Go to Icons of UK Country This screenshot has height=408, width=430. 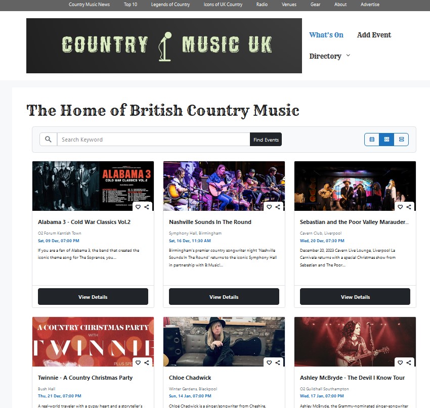tap(223, 5)
